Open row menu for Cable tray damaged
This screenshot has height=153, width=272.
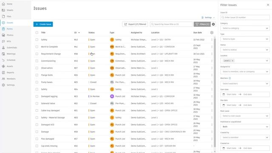[x=212, y=110]
